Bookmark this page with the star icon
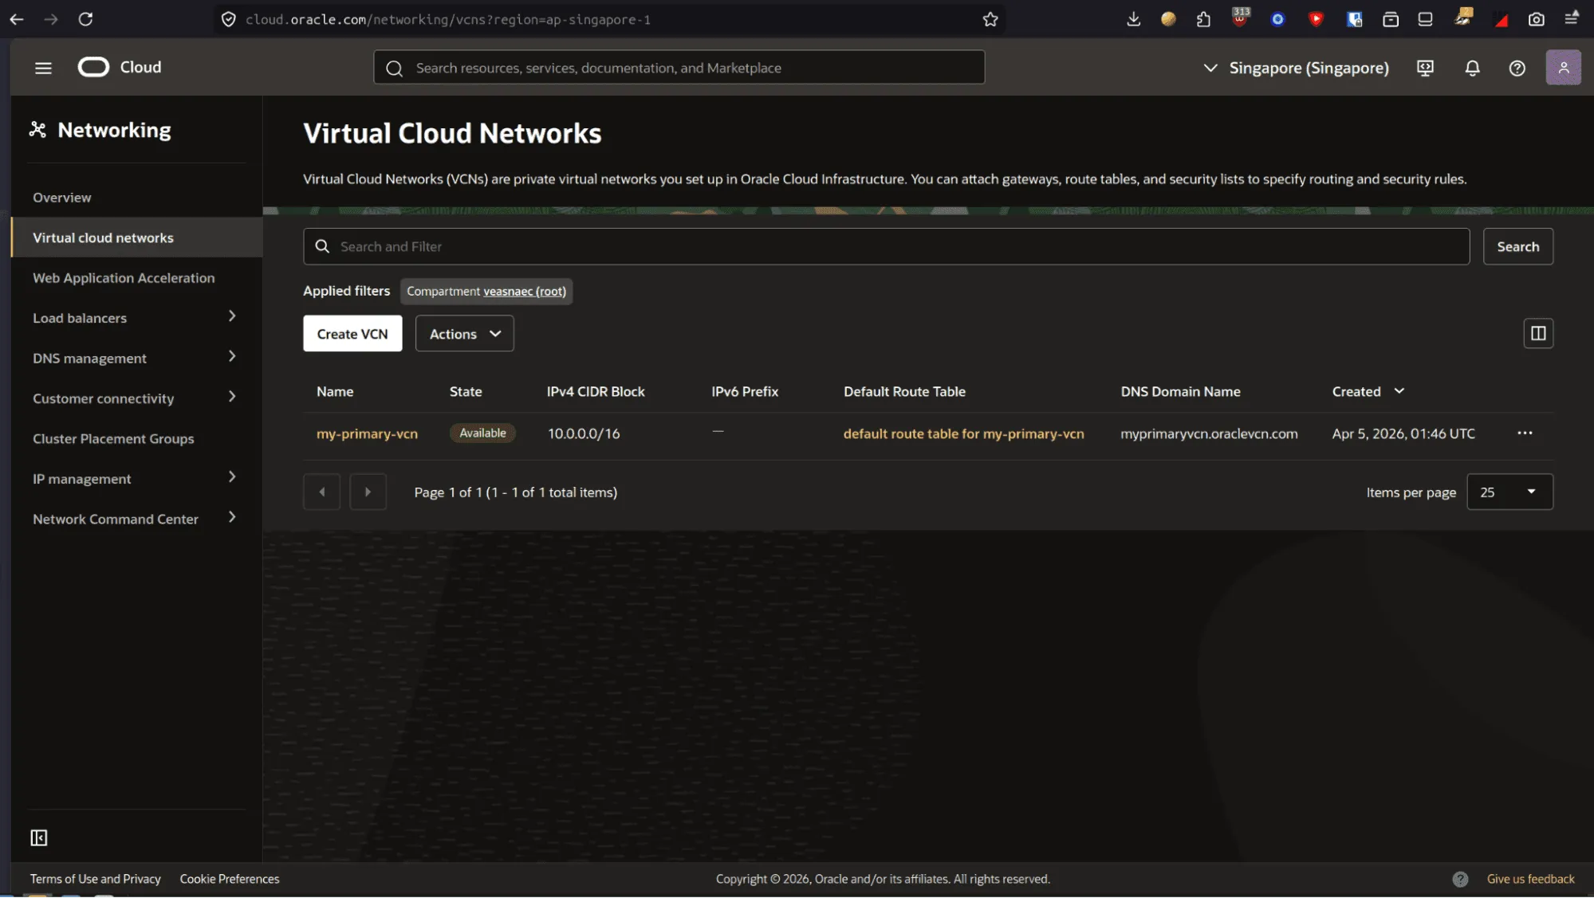The width and height of the screenshot is (1594, 898). pyautogui.click(x=990, y=19)
